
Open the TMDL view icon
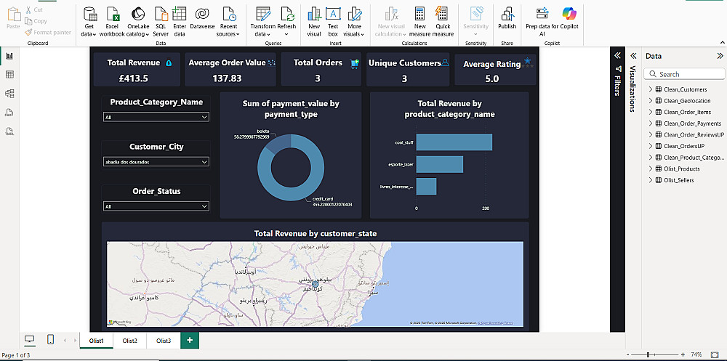click(x=9, y=131)
